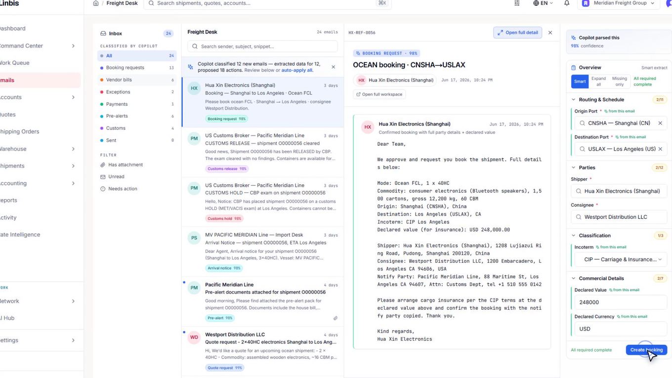This screenshot has width=672, height=378.
Task: Expand the Accounting sidebar chevron
Action: pyautogui.click(x=73, y=183)
